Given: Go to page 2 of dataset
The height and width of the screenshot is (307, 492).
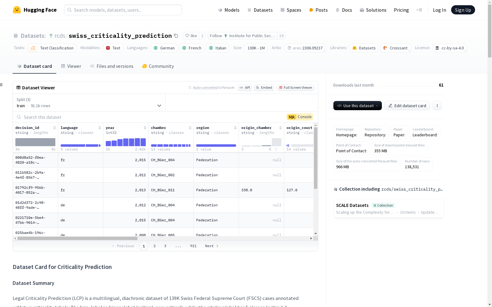Looking at the screenshot, I should coord(154,246).
